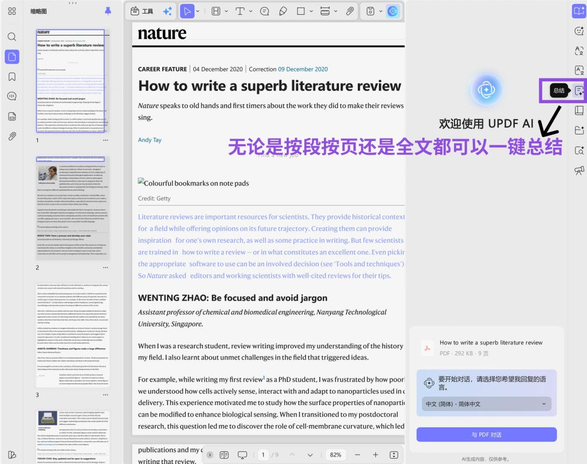
Task: Open the bookmarks panel icon
Action: 12,77
